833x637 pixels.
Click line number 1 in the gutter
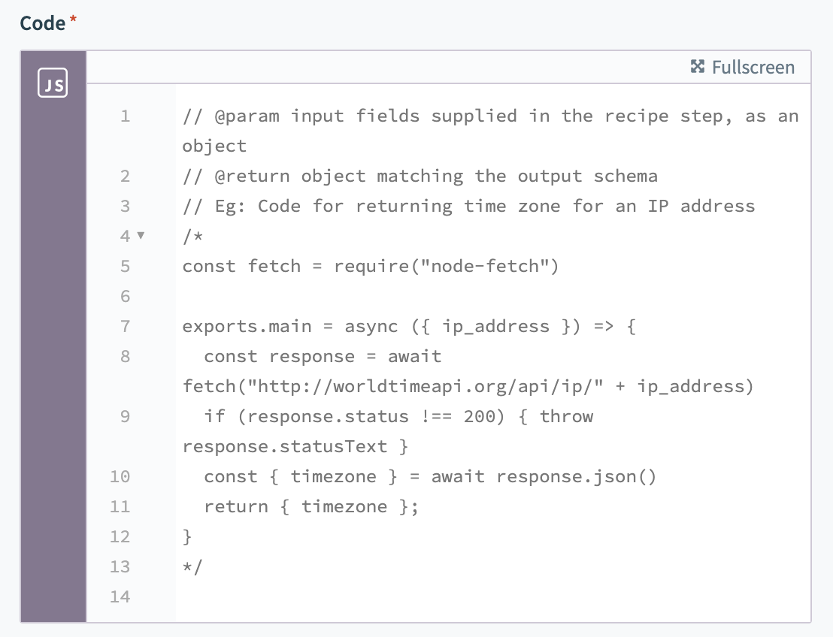coord(124,116)
